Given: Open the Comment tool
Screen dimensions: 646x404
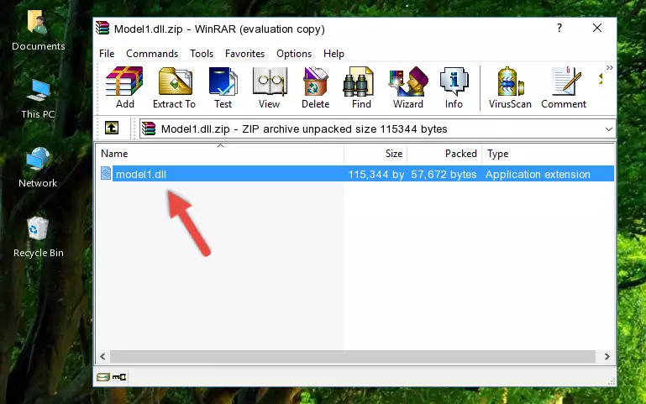Looking at the screenshot, I should coord(564,87).
